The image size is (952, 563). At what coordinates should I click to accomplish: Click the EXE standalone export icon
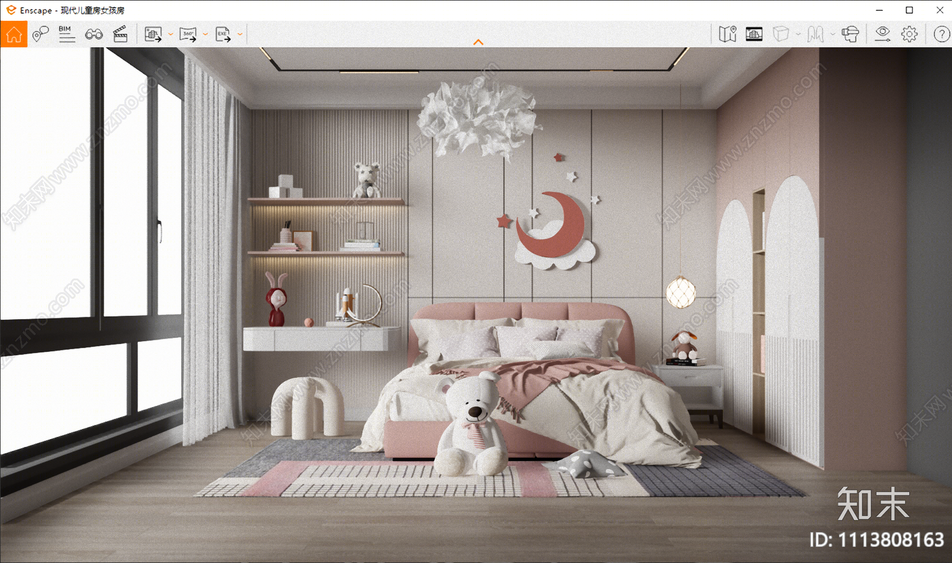point(223,35)
